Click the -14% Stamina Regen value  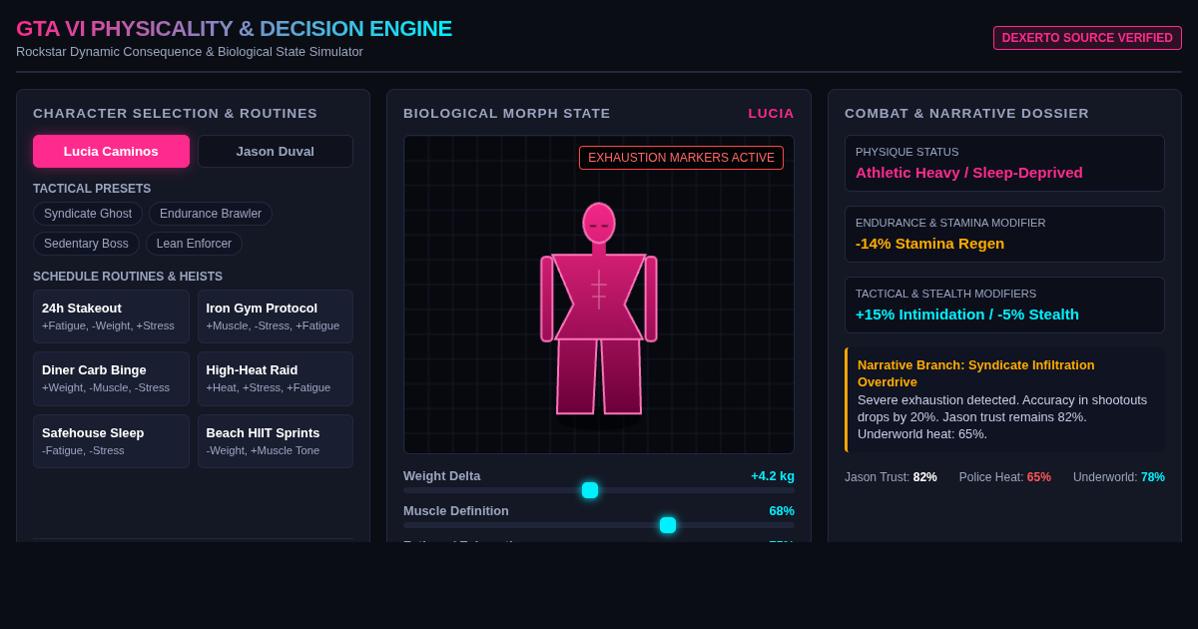point(930,244)
